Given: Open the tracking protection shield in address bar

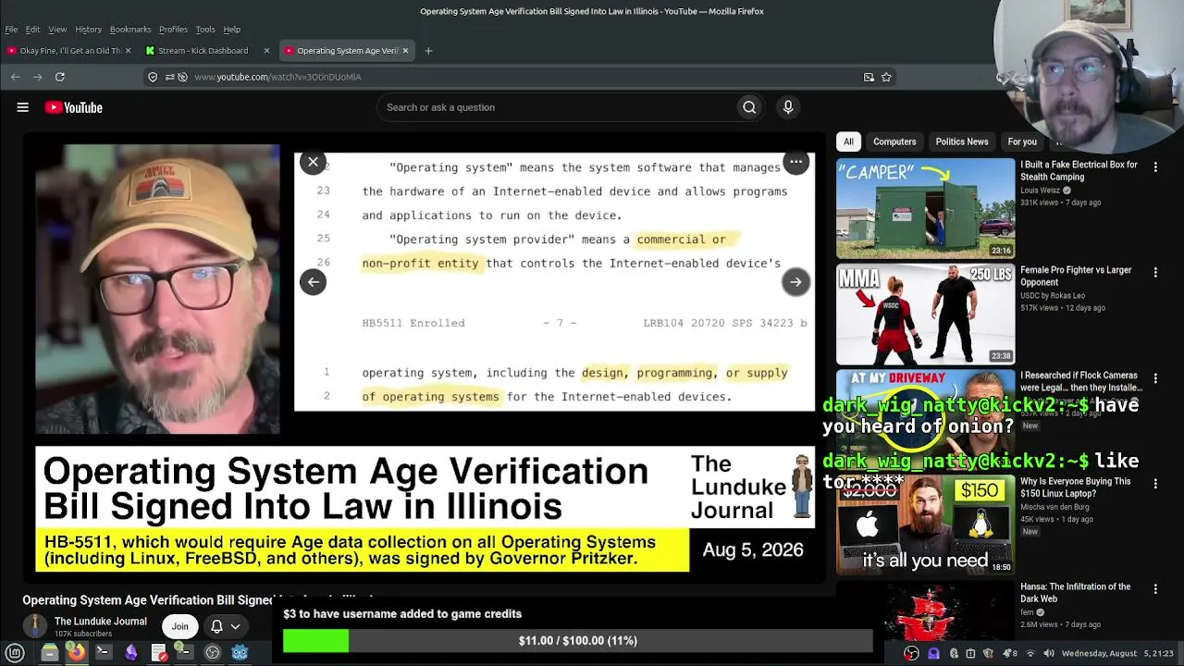Looking at the screenshot, I should pyautogui.click(x=153, y=77).
